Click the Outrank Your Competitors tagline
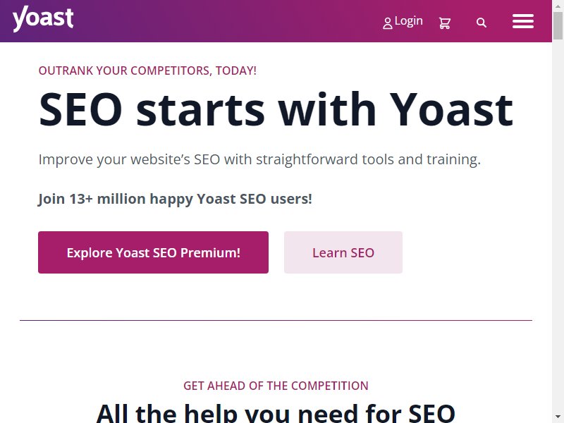This screenshot has height=423, width=564. point(147,70)
